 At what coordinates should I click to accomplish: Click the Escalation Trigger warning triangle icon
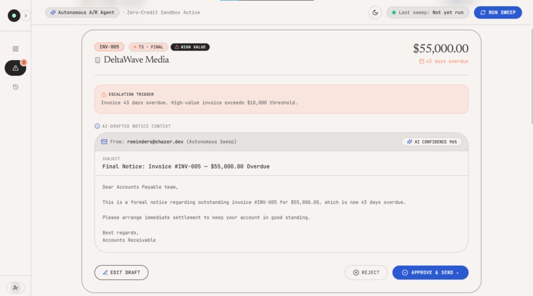click(104, 94)
